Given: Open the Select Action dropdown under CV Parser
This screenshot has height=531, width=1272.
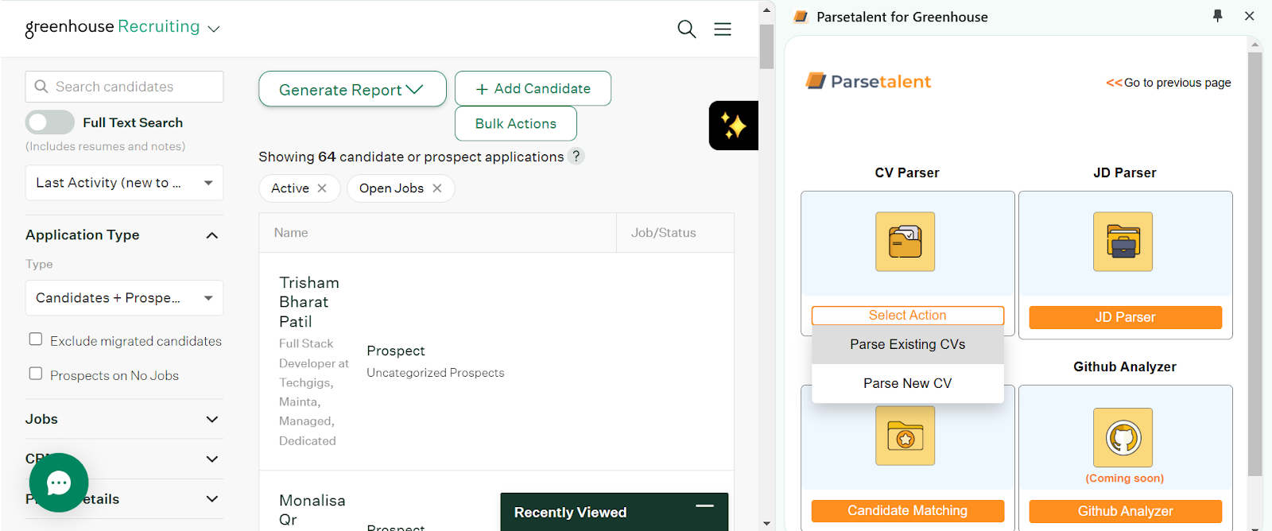Looking at the screenshot, I should [908, 316].
